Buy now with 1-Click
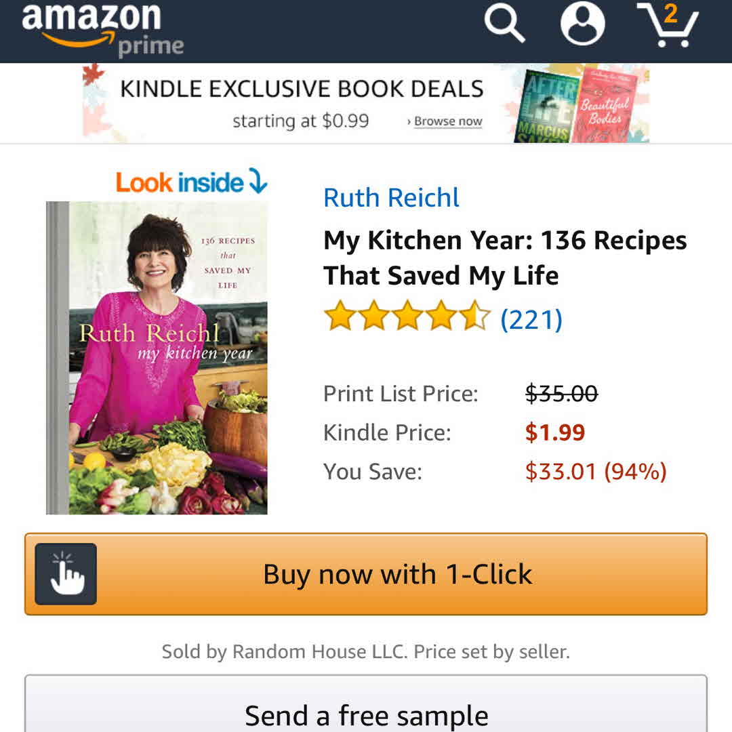 [366, 574]
